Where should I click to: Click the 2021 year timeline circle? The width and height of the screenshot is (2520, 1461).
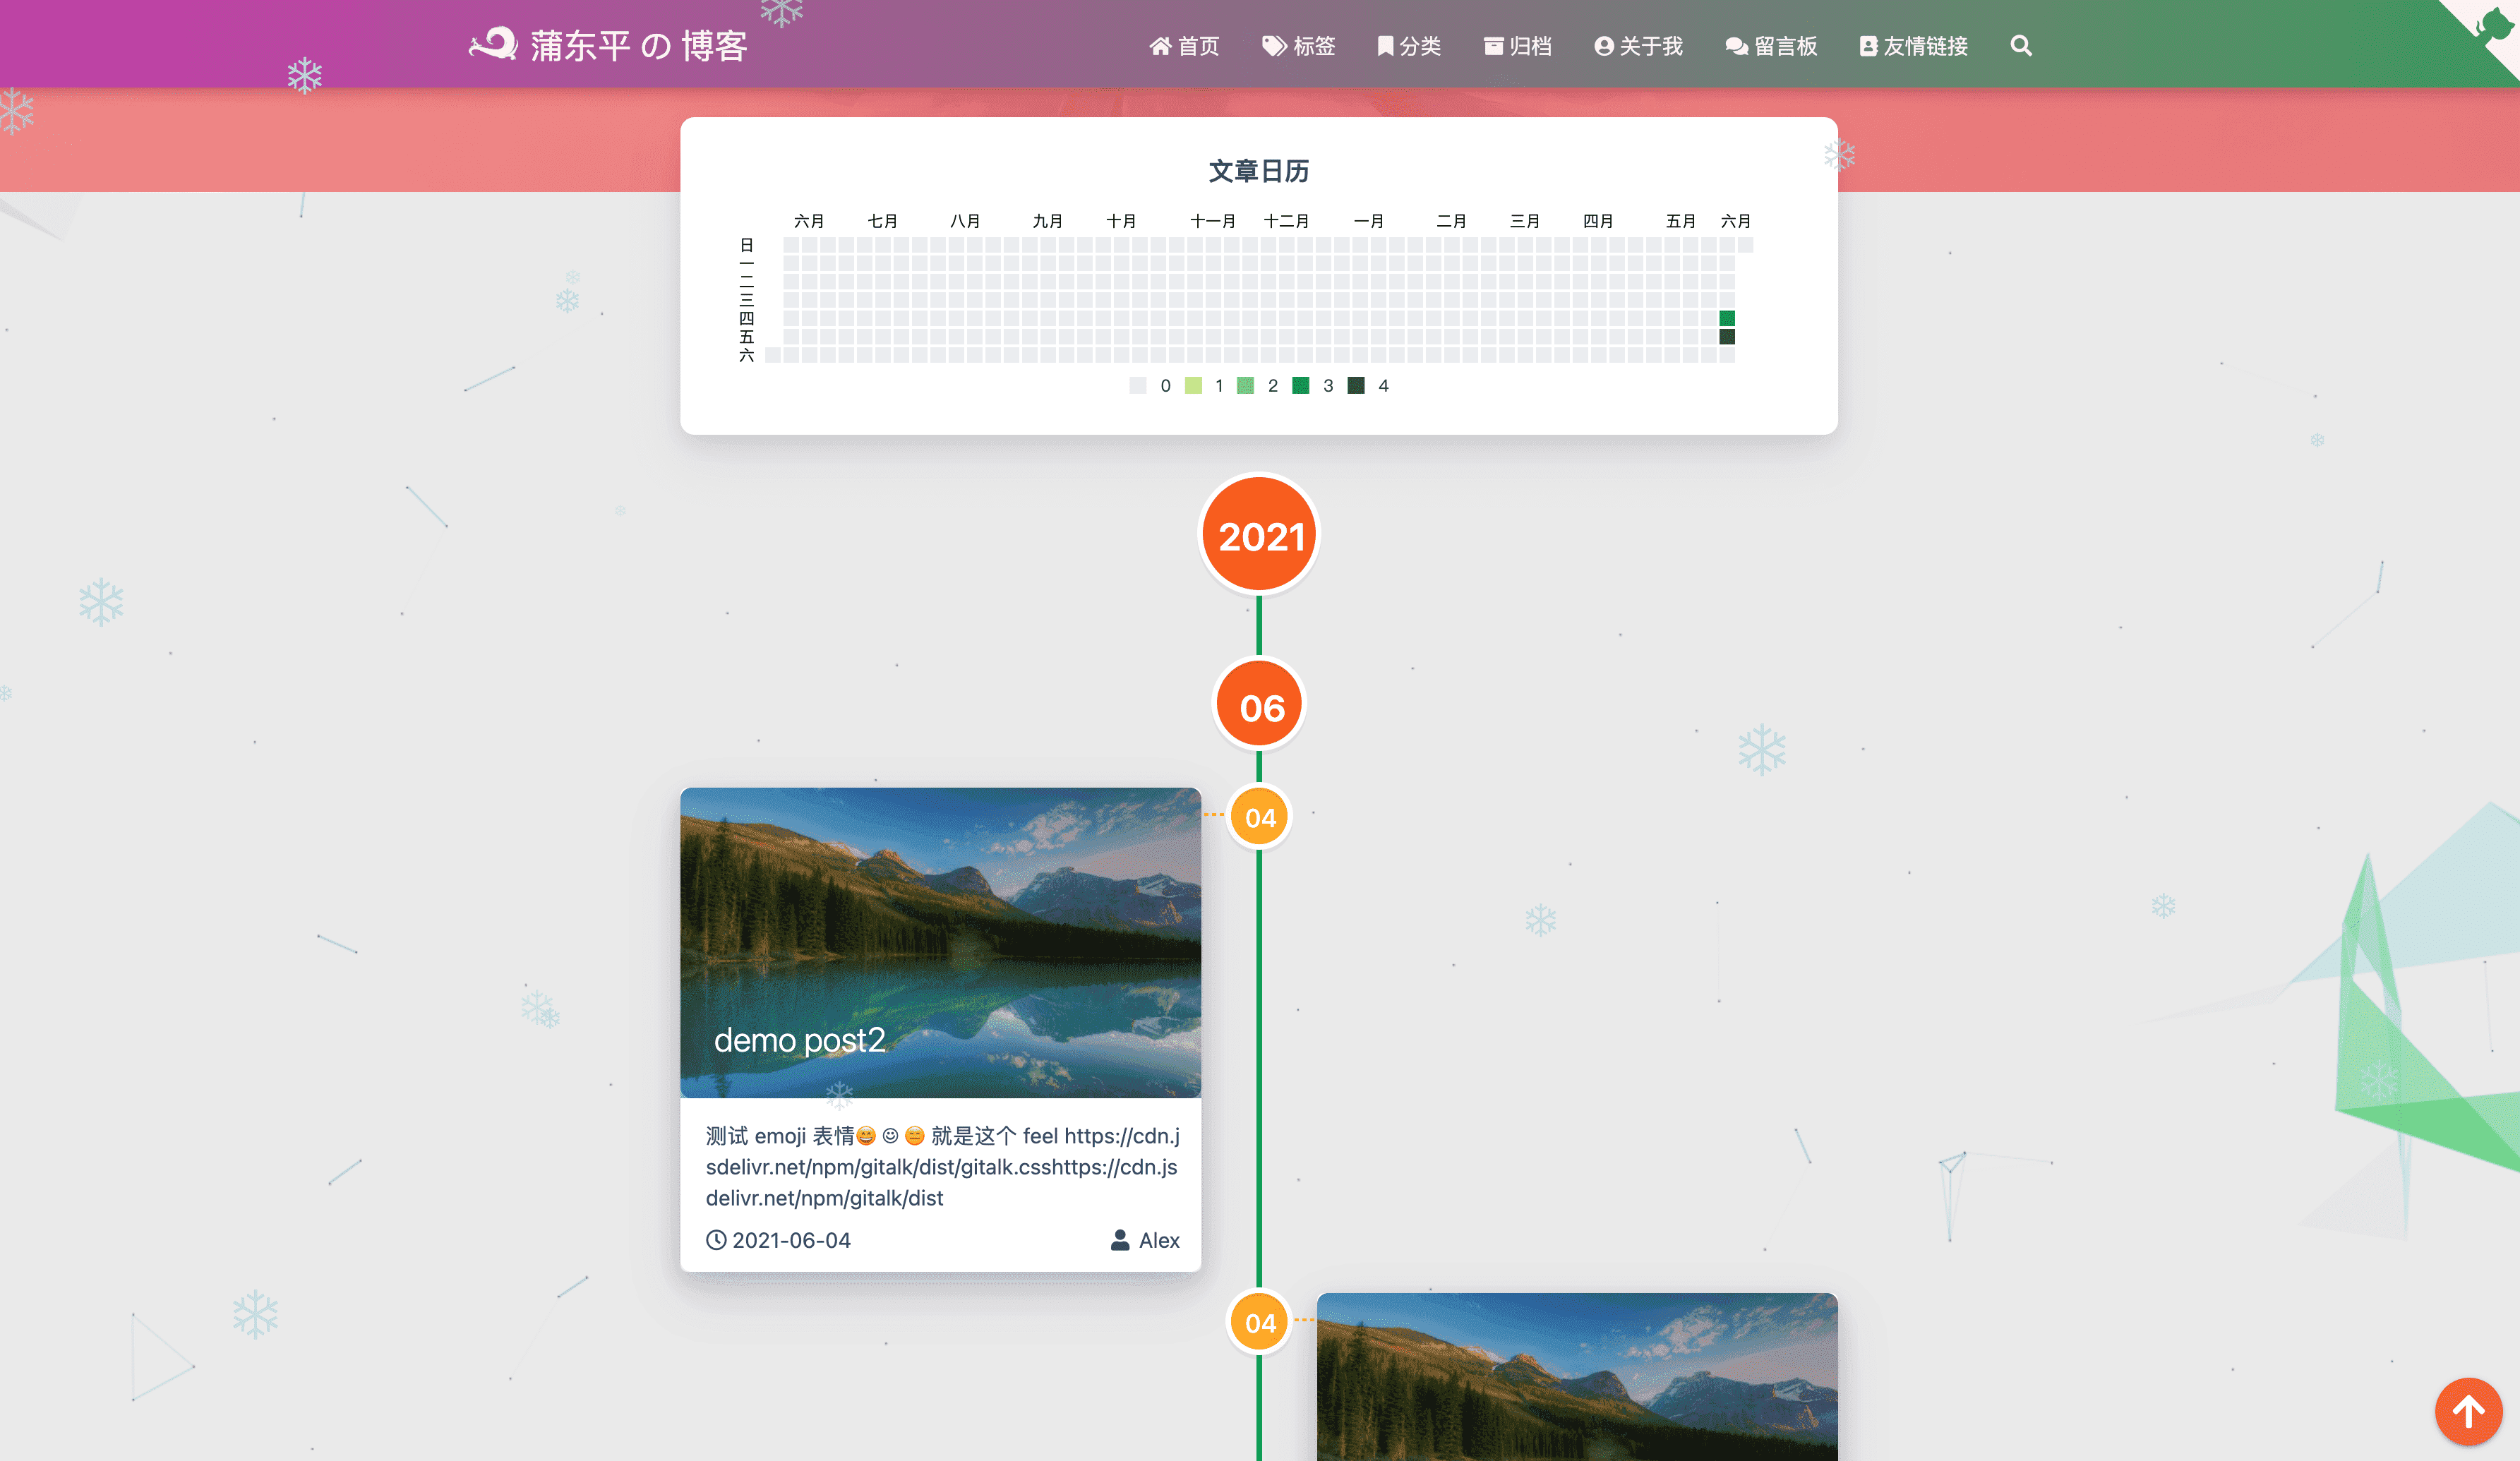(1259, 536)
